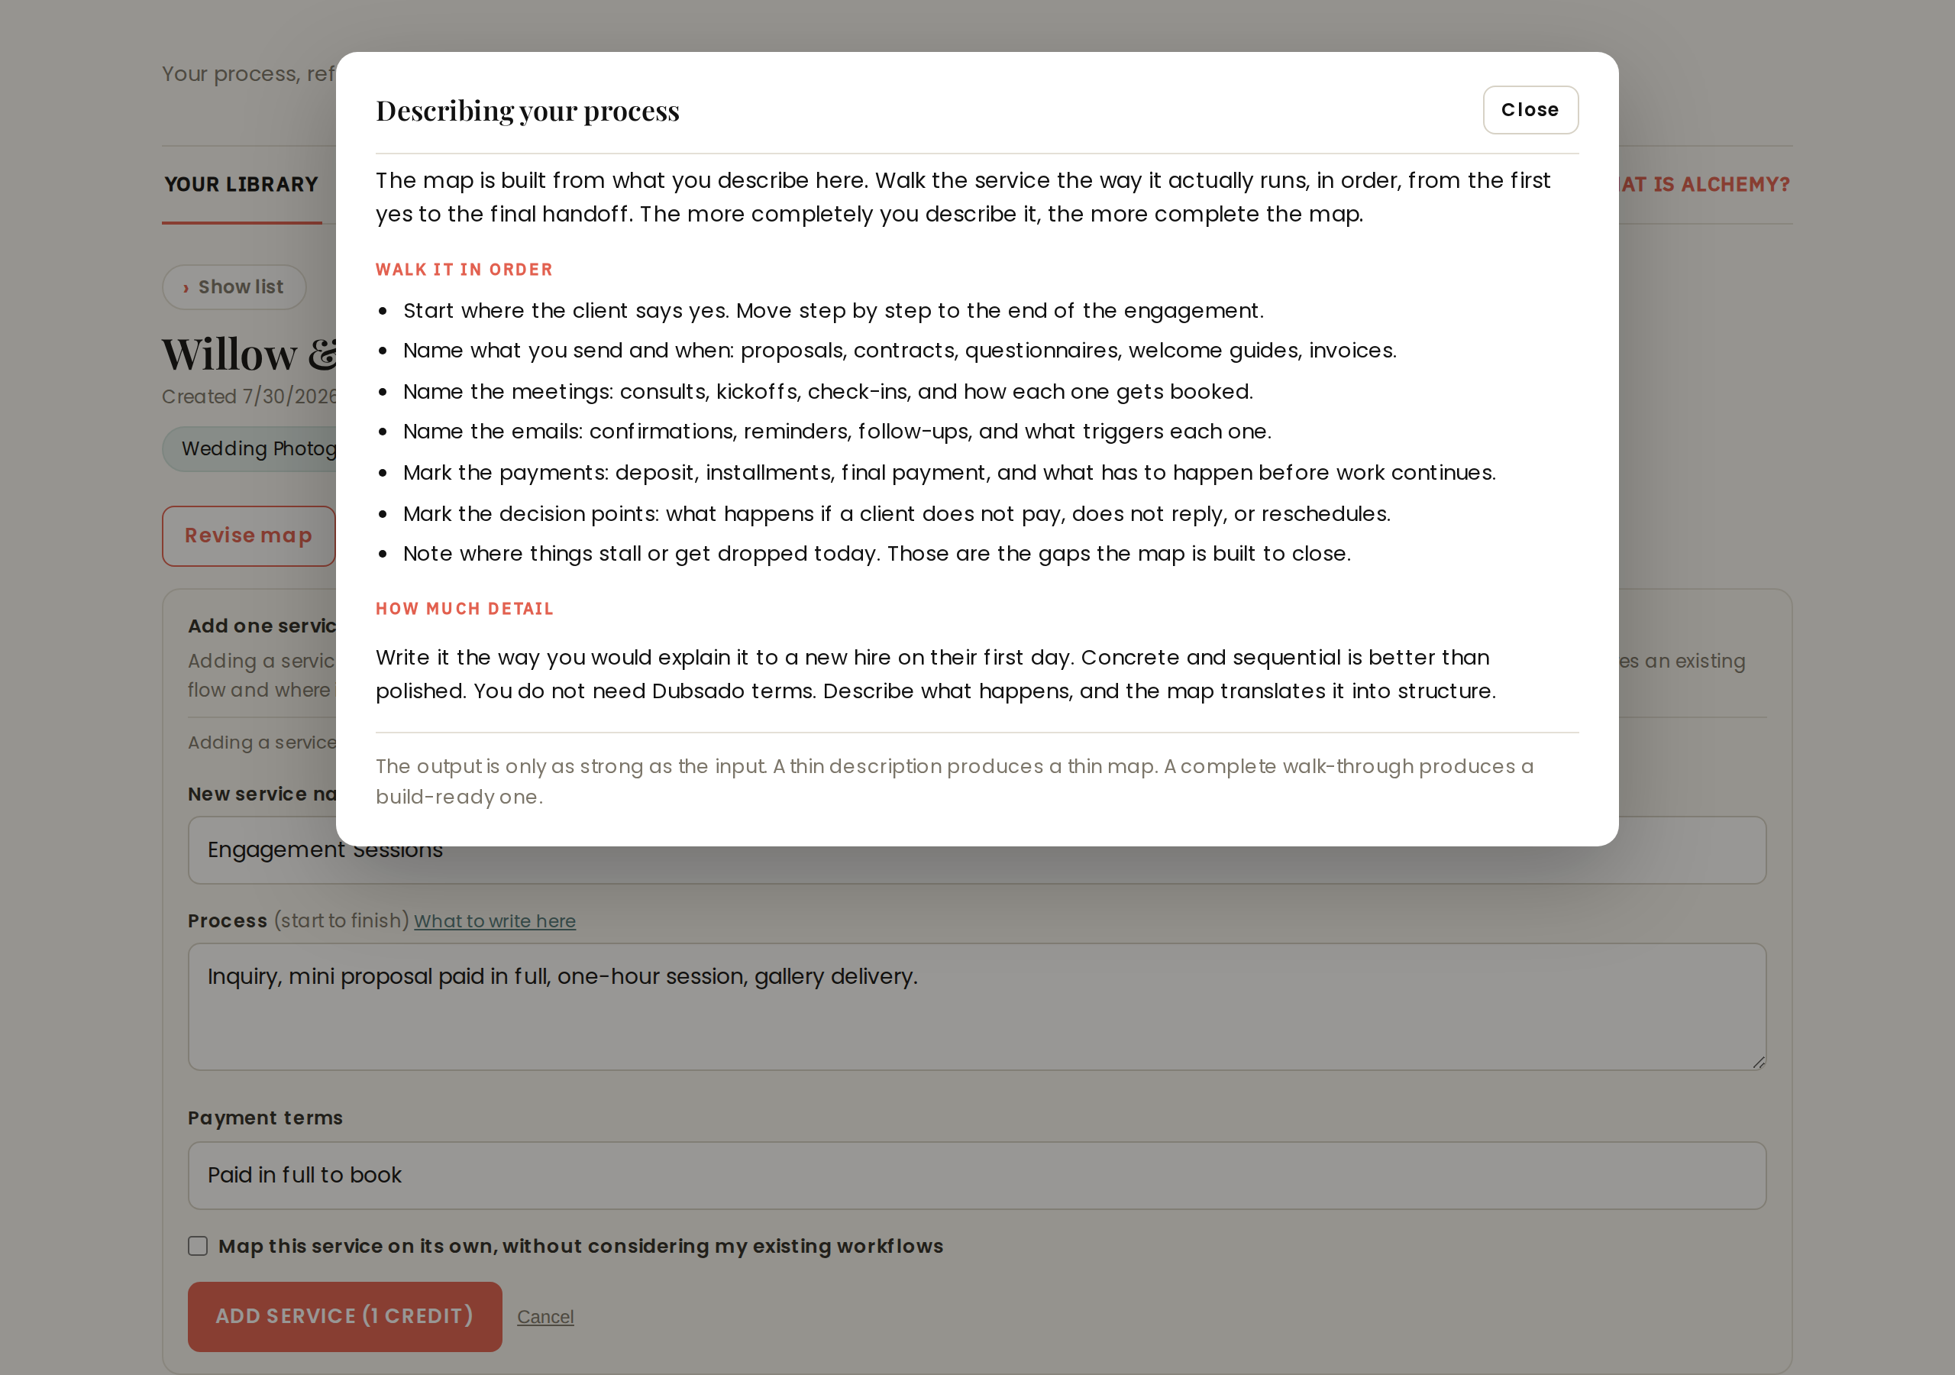
Task: Grab the Process textarea resize handle
Action: (1758, 1063)
